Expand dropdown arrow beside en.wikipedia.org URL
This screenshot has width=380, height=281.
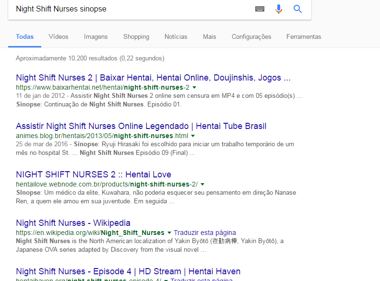[x=169, y=233]
